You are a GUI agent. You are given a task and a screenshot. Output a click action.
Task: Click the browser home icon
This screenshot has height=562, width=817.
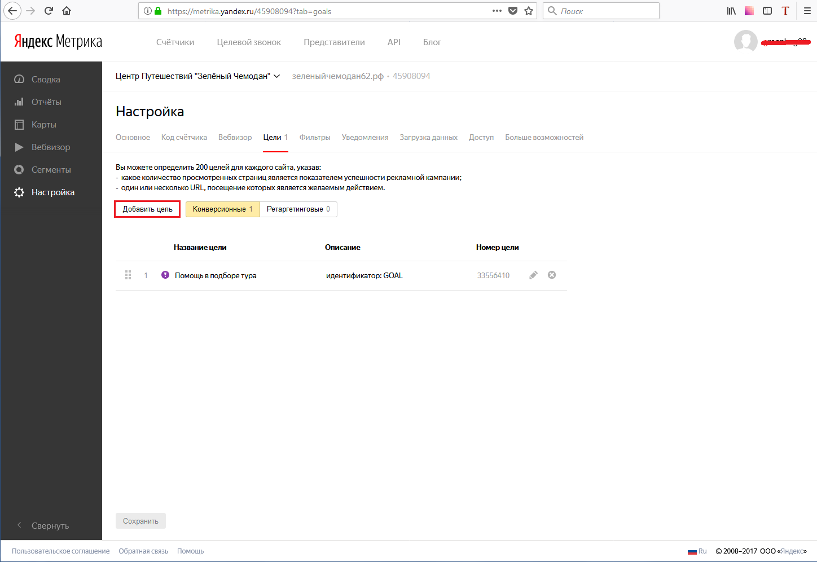67,11
